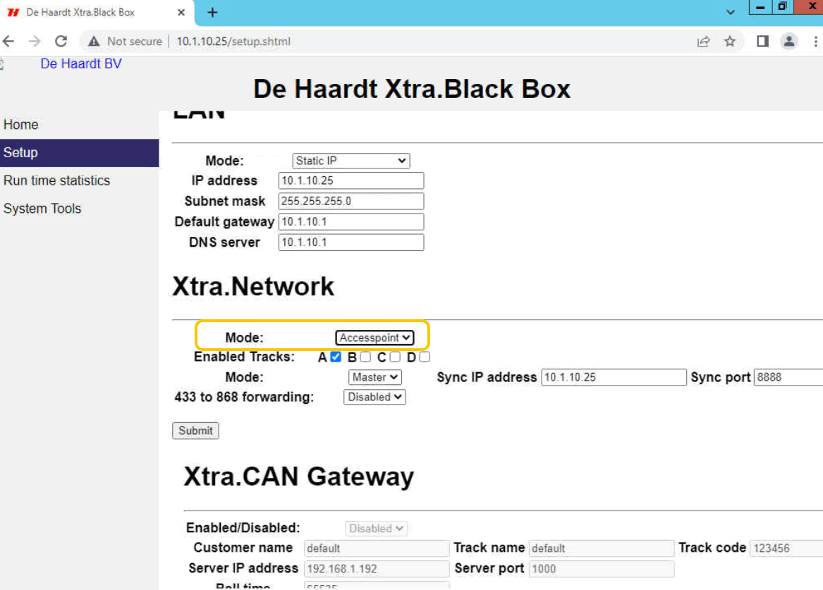Click the DNS server field

pyautogui.click(x=350, y=242)
